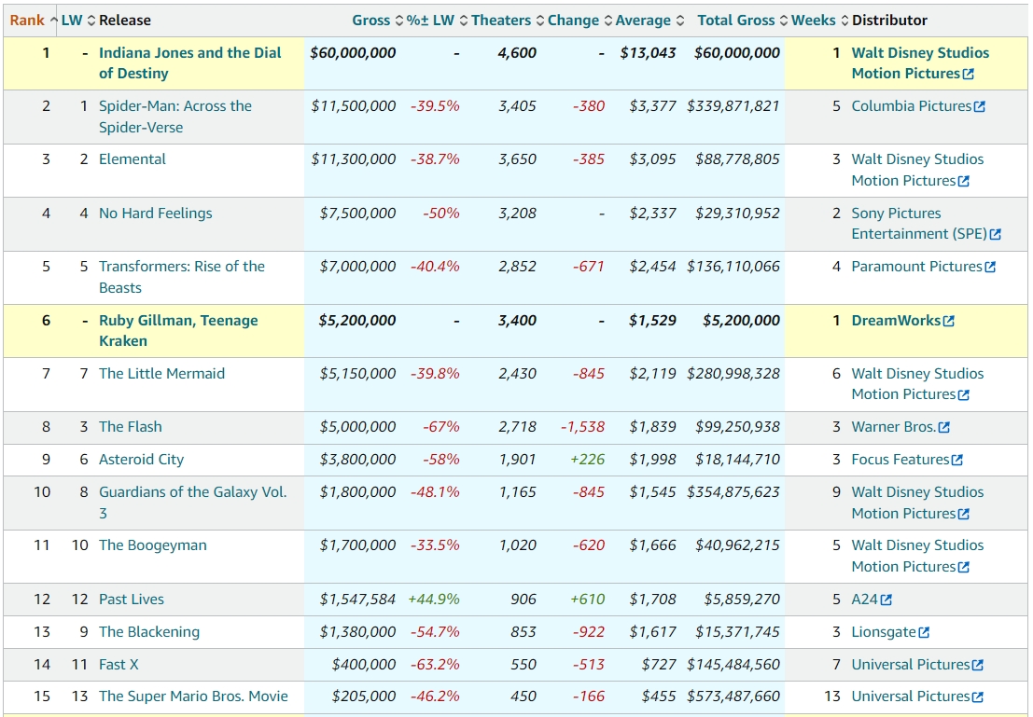Visit Sony Pictures Entertainment (SPE) distributor link
This screenshot has width=1033, height=717.
point(919,224)
